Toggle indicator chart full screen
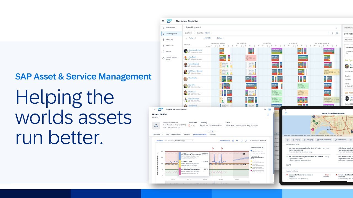 pos(242,141)
